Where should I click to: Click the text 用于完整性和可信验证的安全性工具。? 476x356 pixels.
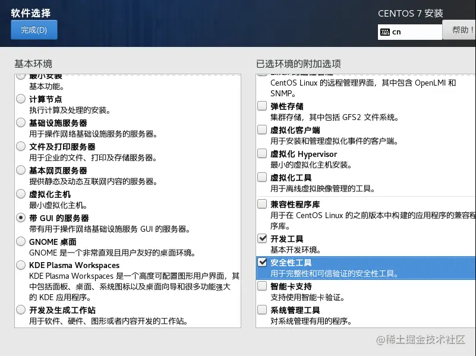click(x=334, y=274)
